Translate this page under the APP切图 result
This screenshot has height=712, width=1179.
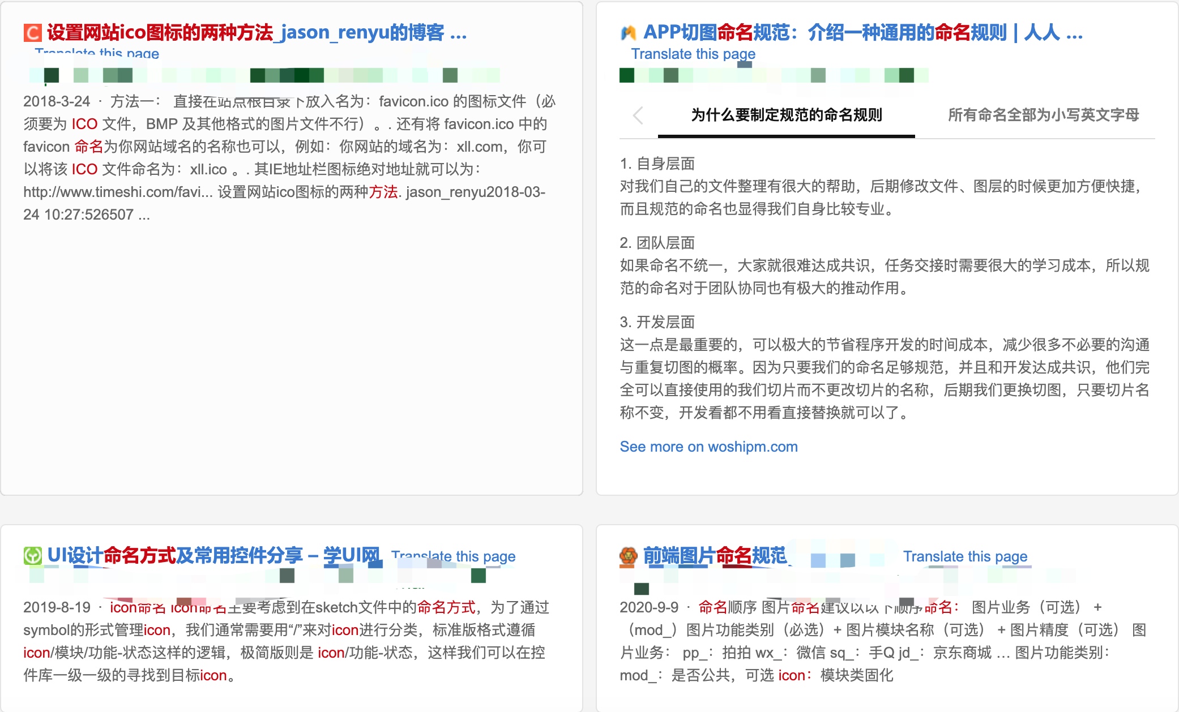693,54
